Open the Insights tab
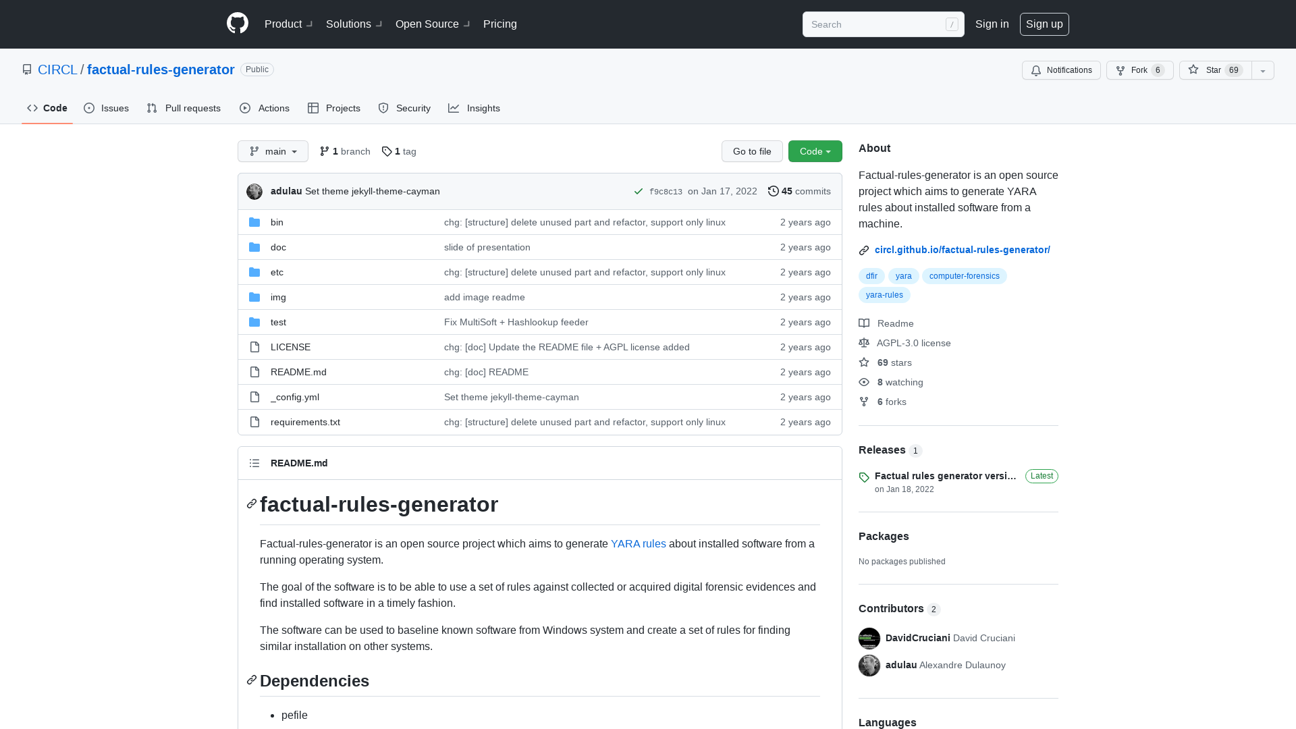Viewport: 1296px width, 729px height. pos(475,108)
